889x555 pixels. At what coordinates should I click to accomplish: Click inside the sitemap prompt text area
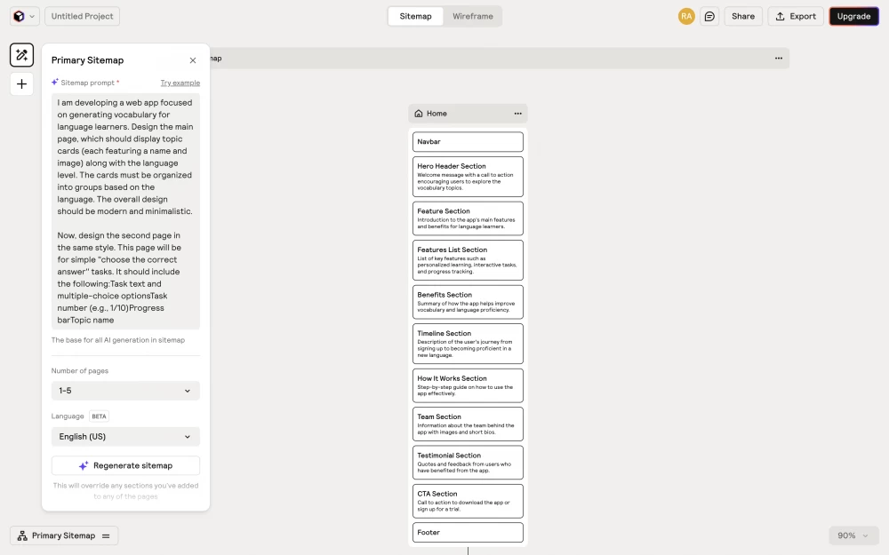click(x=124, y=211)
